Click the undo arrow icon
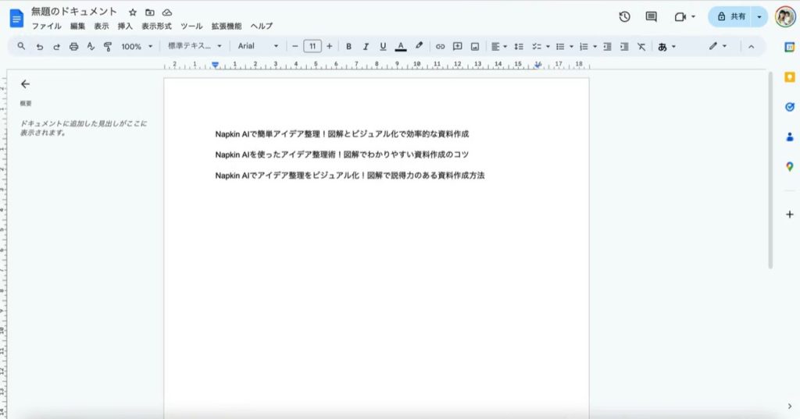Viewport: 800px width, 419px height. point(39,47)
